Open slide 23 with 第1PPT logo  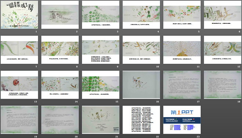point(182,120)
